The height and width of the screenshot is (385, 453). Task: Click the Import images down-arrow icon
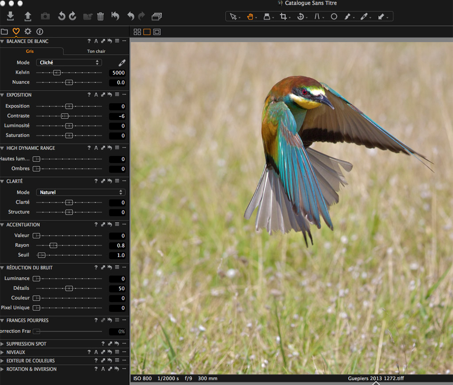11,16
